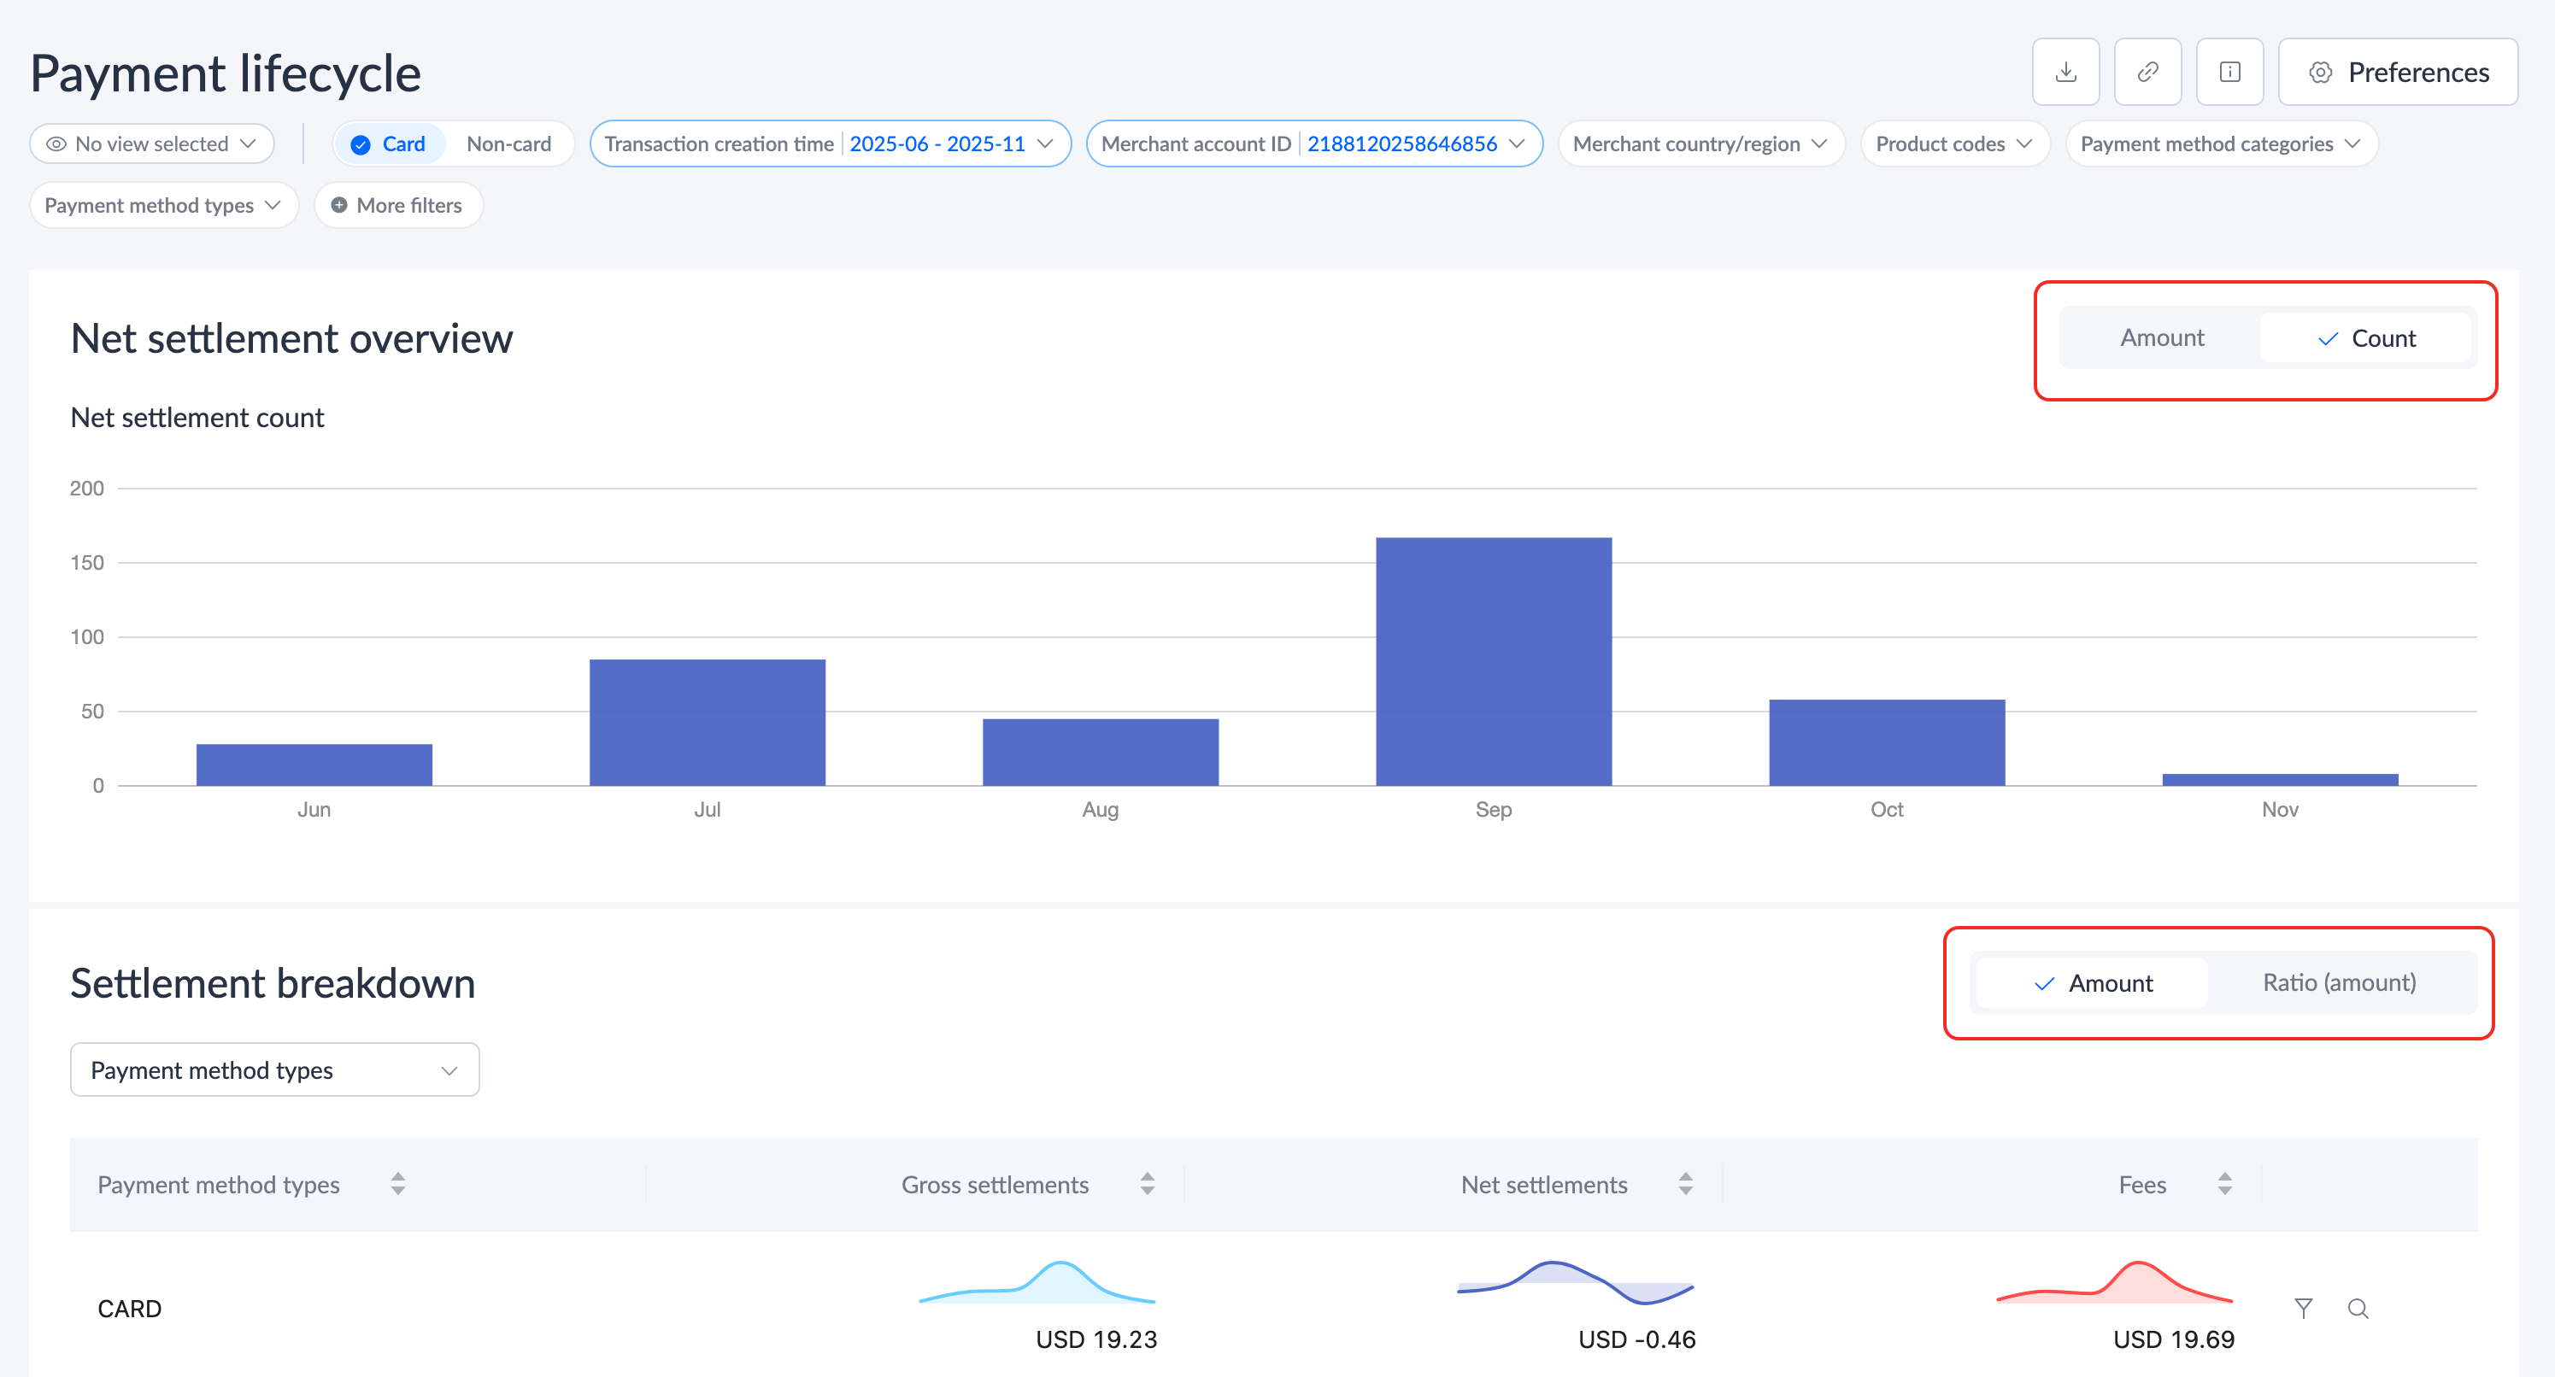Click the download report icon
This screenshot has height=1377, width=2555.
point(2065,73)
